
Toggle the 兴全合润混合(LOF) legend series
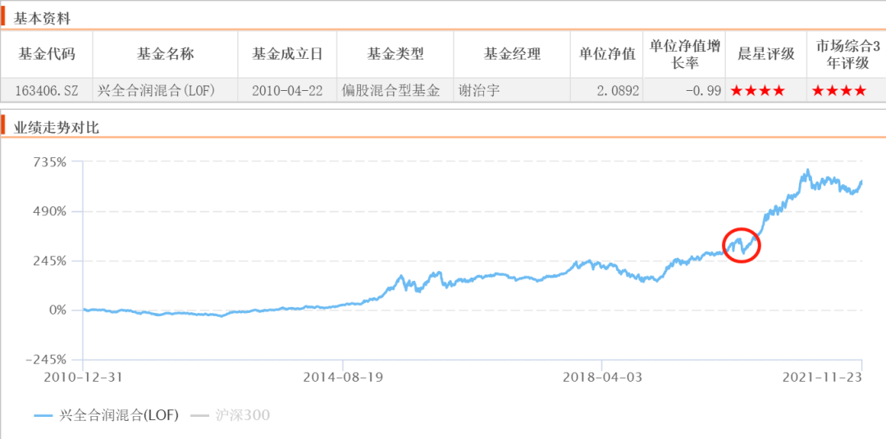click(x=106, y=416)
